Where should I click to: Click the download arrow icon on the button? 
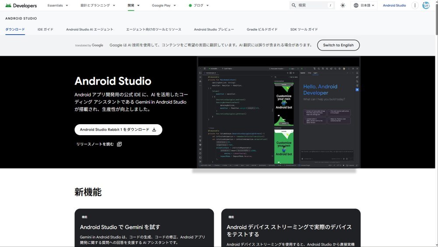[154, 129]
